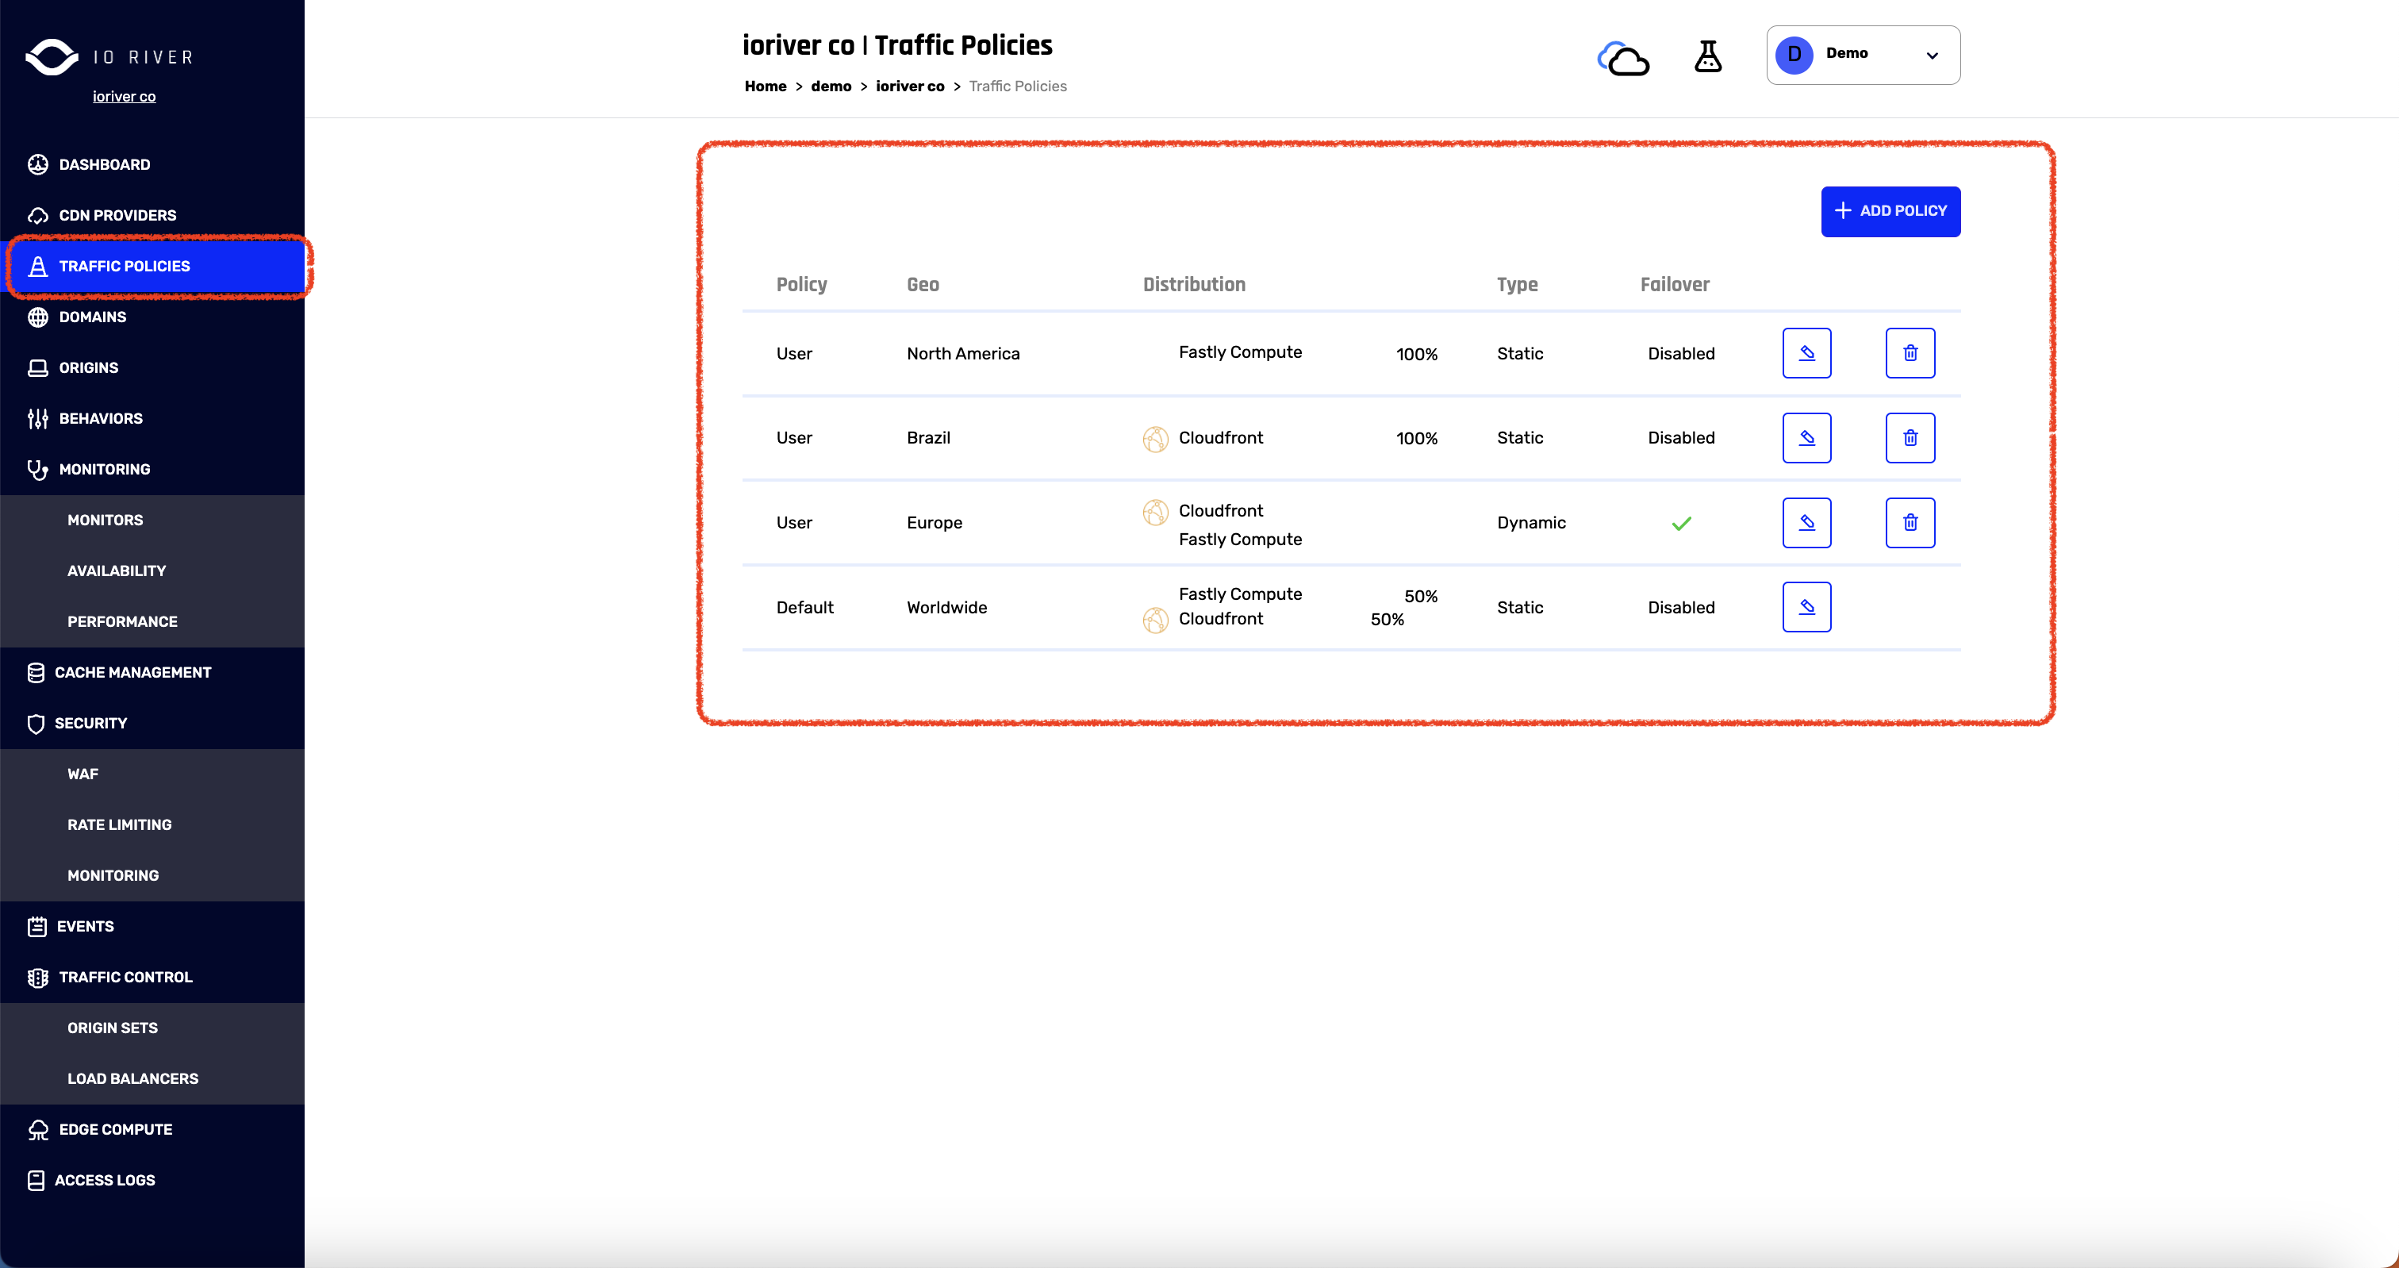2399x1268 pixels.
Task: Click the Europe failover green checkmark
Action: click(x=1681, y=524)
